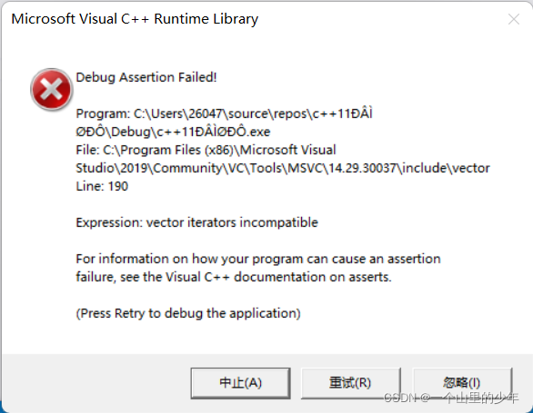Click the 中止(A) abort button
The height and width of the screenshot is (413, 533).
coord(240,383)
